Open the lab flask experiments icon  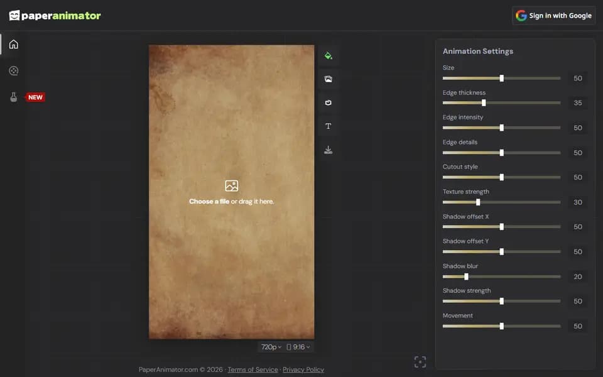(14, 97)
